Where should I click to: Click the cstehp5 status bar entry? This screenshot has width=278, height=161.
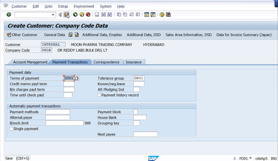click(x=261, y=158)
